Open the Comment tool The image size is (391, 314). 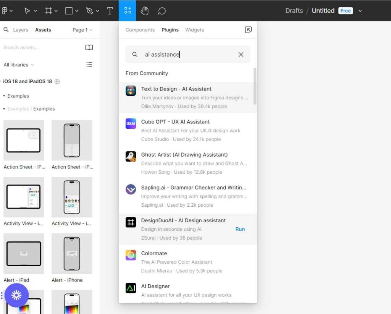coord(162,11)
